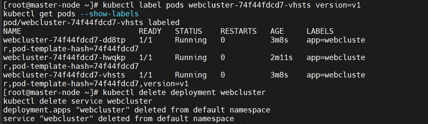Image resolution: width=428 pixels, height=124 pixels.
Task: Click the kubectl delete service webcluster line
Action: (78, 101)
